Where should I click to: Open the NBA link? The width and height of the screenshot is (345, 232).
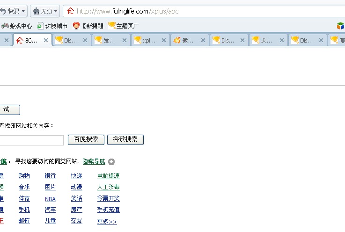click(51, 199)
